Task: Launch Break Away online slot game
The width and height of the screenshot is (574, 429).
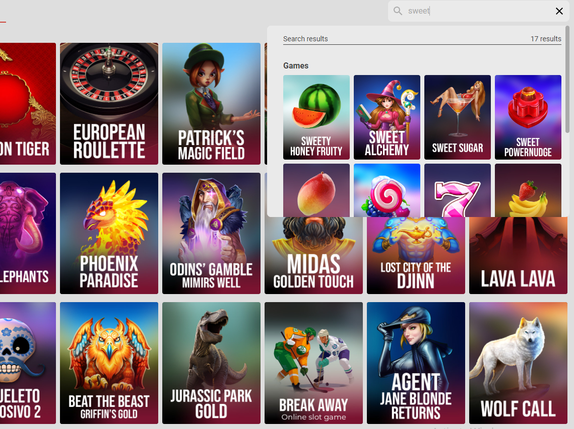Action: click(x=314, y=363)
